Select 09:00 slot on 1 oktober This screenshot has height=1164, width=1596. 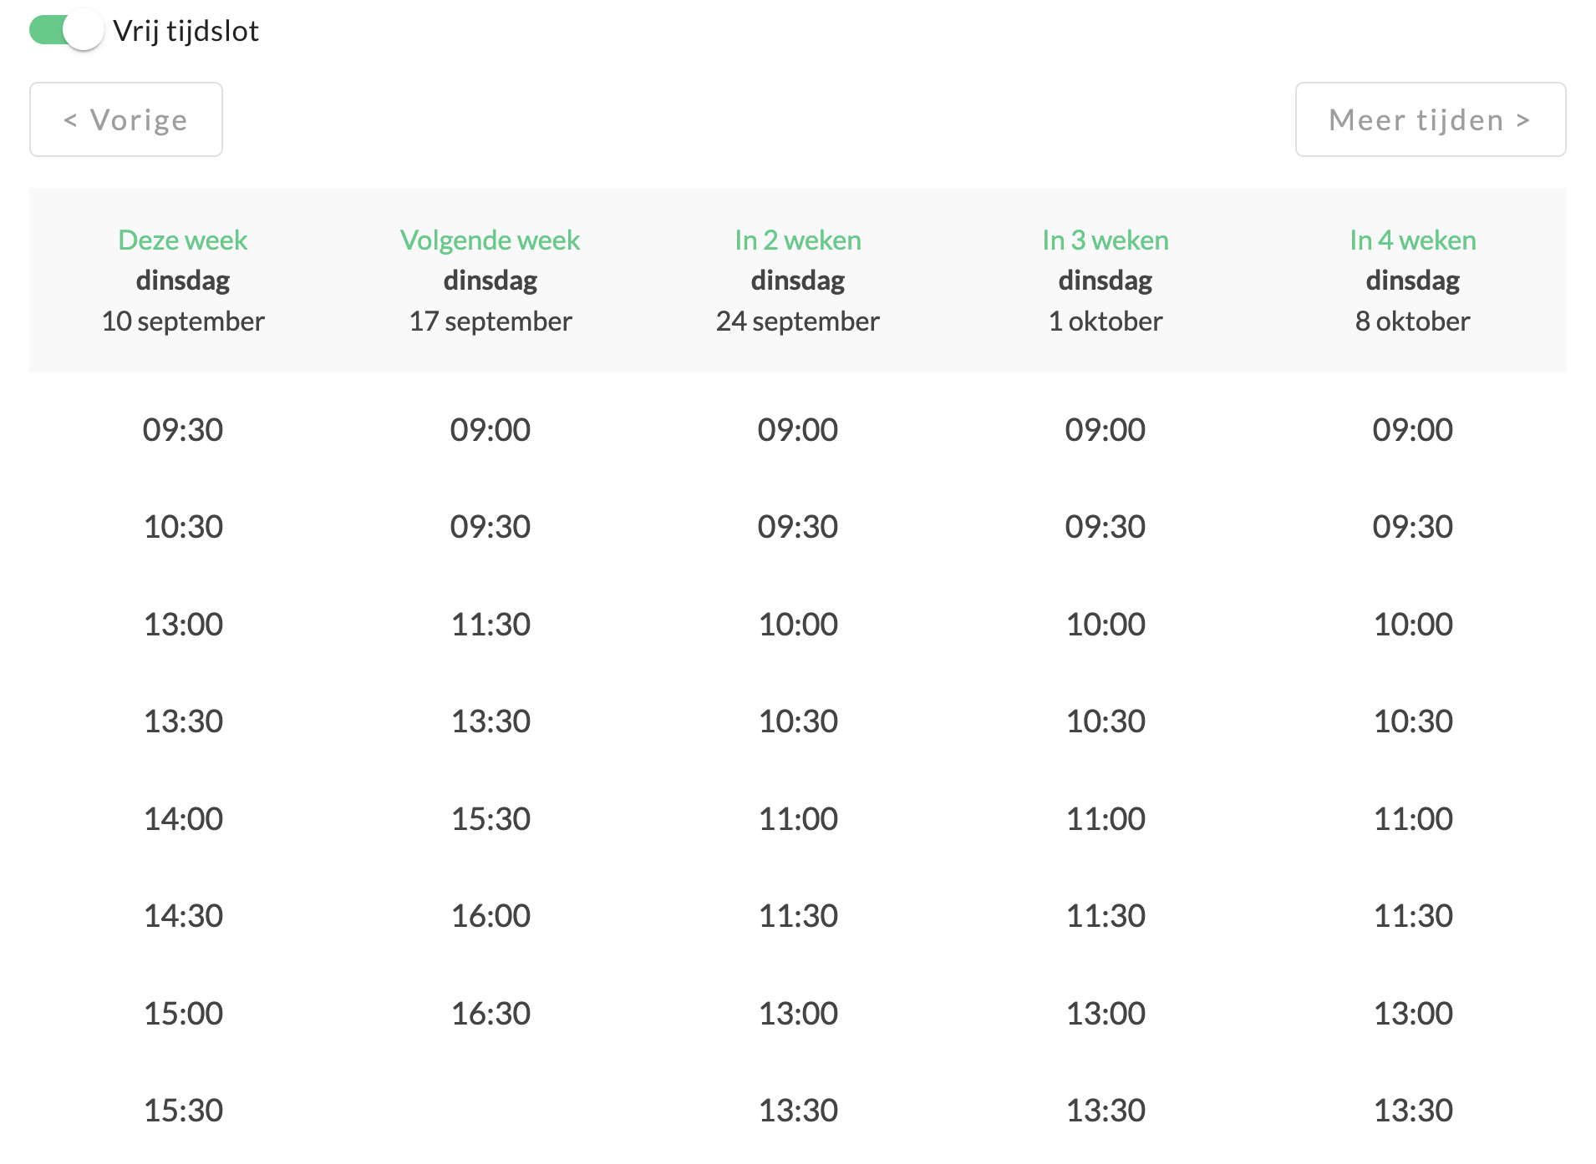(1106, 430)
